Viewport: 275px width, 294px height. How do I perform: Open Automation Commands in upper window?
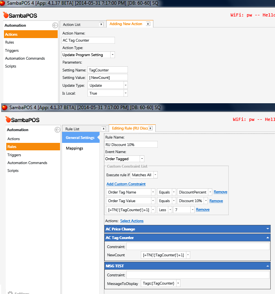pyautogui.click(x=25, y=58)
